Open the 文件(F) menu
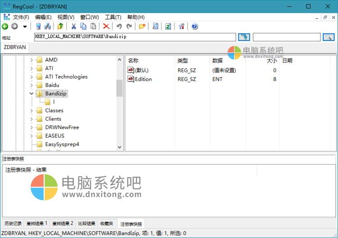The height and width of the screenshot is (238, 338). [21, 17]
